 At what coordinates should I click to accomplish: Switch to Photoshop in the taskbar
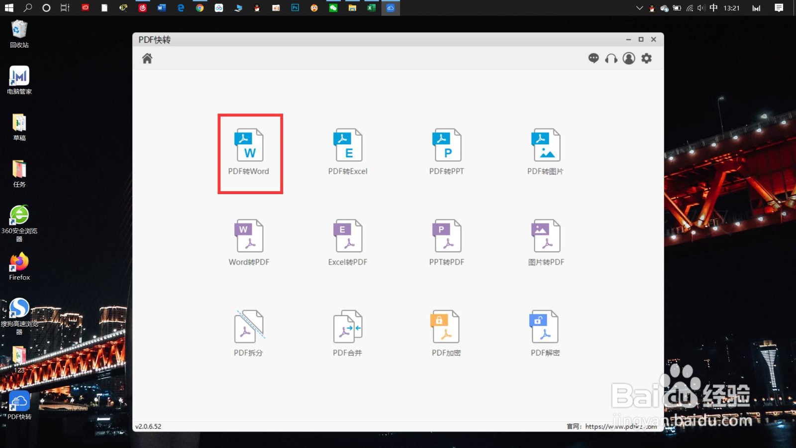(x=295, y=8)
